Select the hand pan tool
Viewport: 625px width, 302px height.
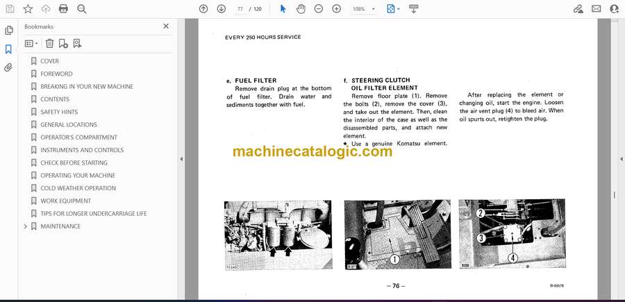(301, 9)
